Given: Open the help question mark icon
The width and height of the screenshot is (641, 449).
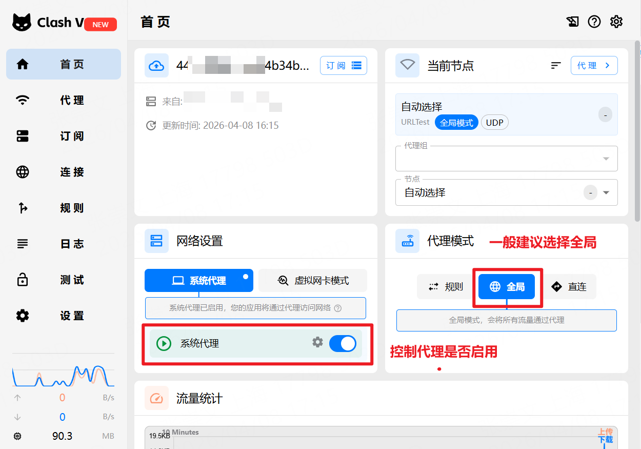Looking at the screenshot, I should [594, 22].
